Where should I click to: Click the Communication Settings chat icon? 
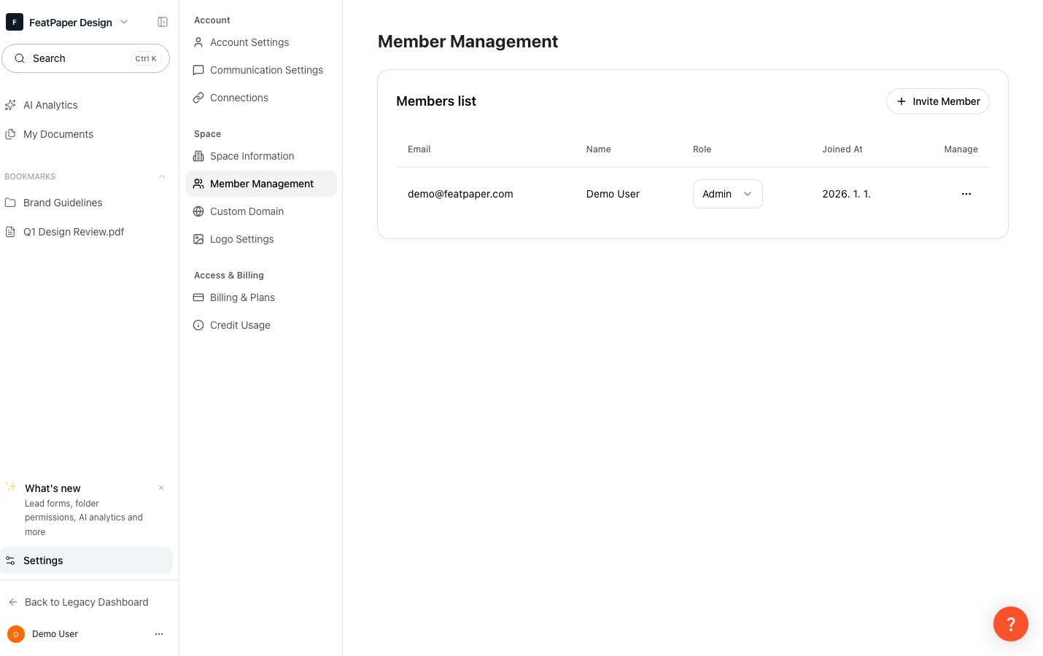(198, 70)
